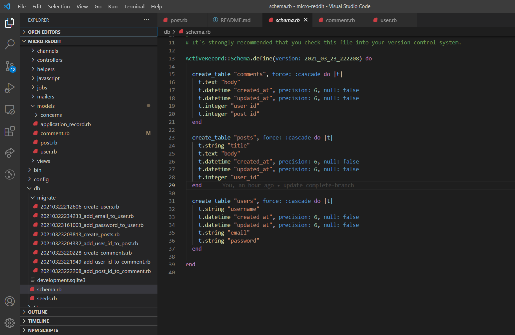The height and width of the screenshot is (335, 515).
Task: Click the development.sqlite3 file icon
Action: coord(33,280)
